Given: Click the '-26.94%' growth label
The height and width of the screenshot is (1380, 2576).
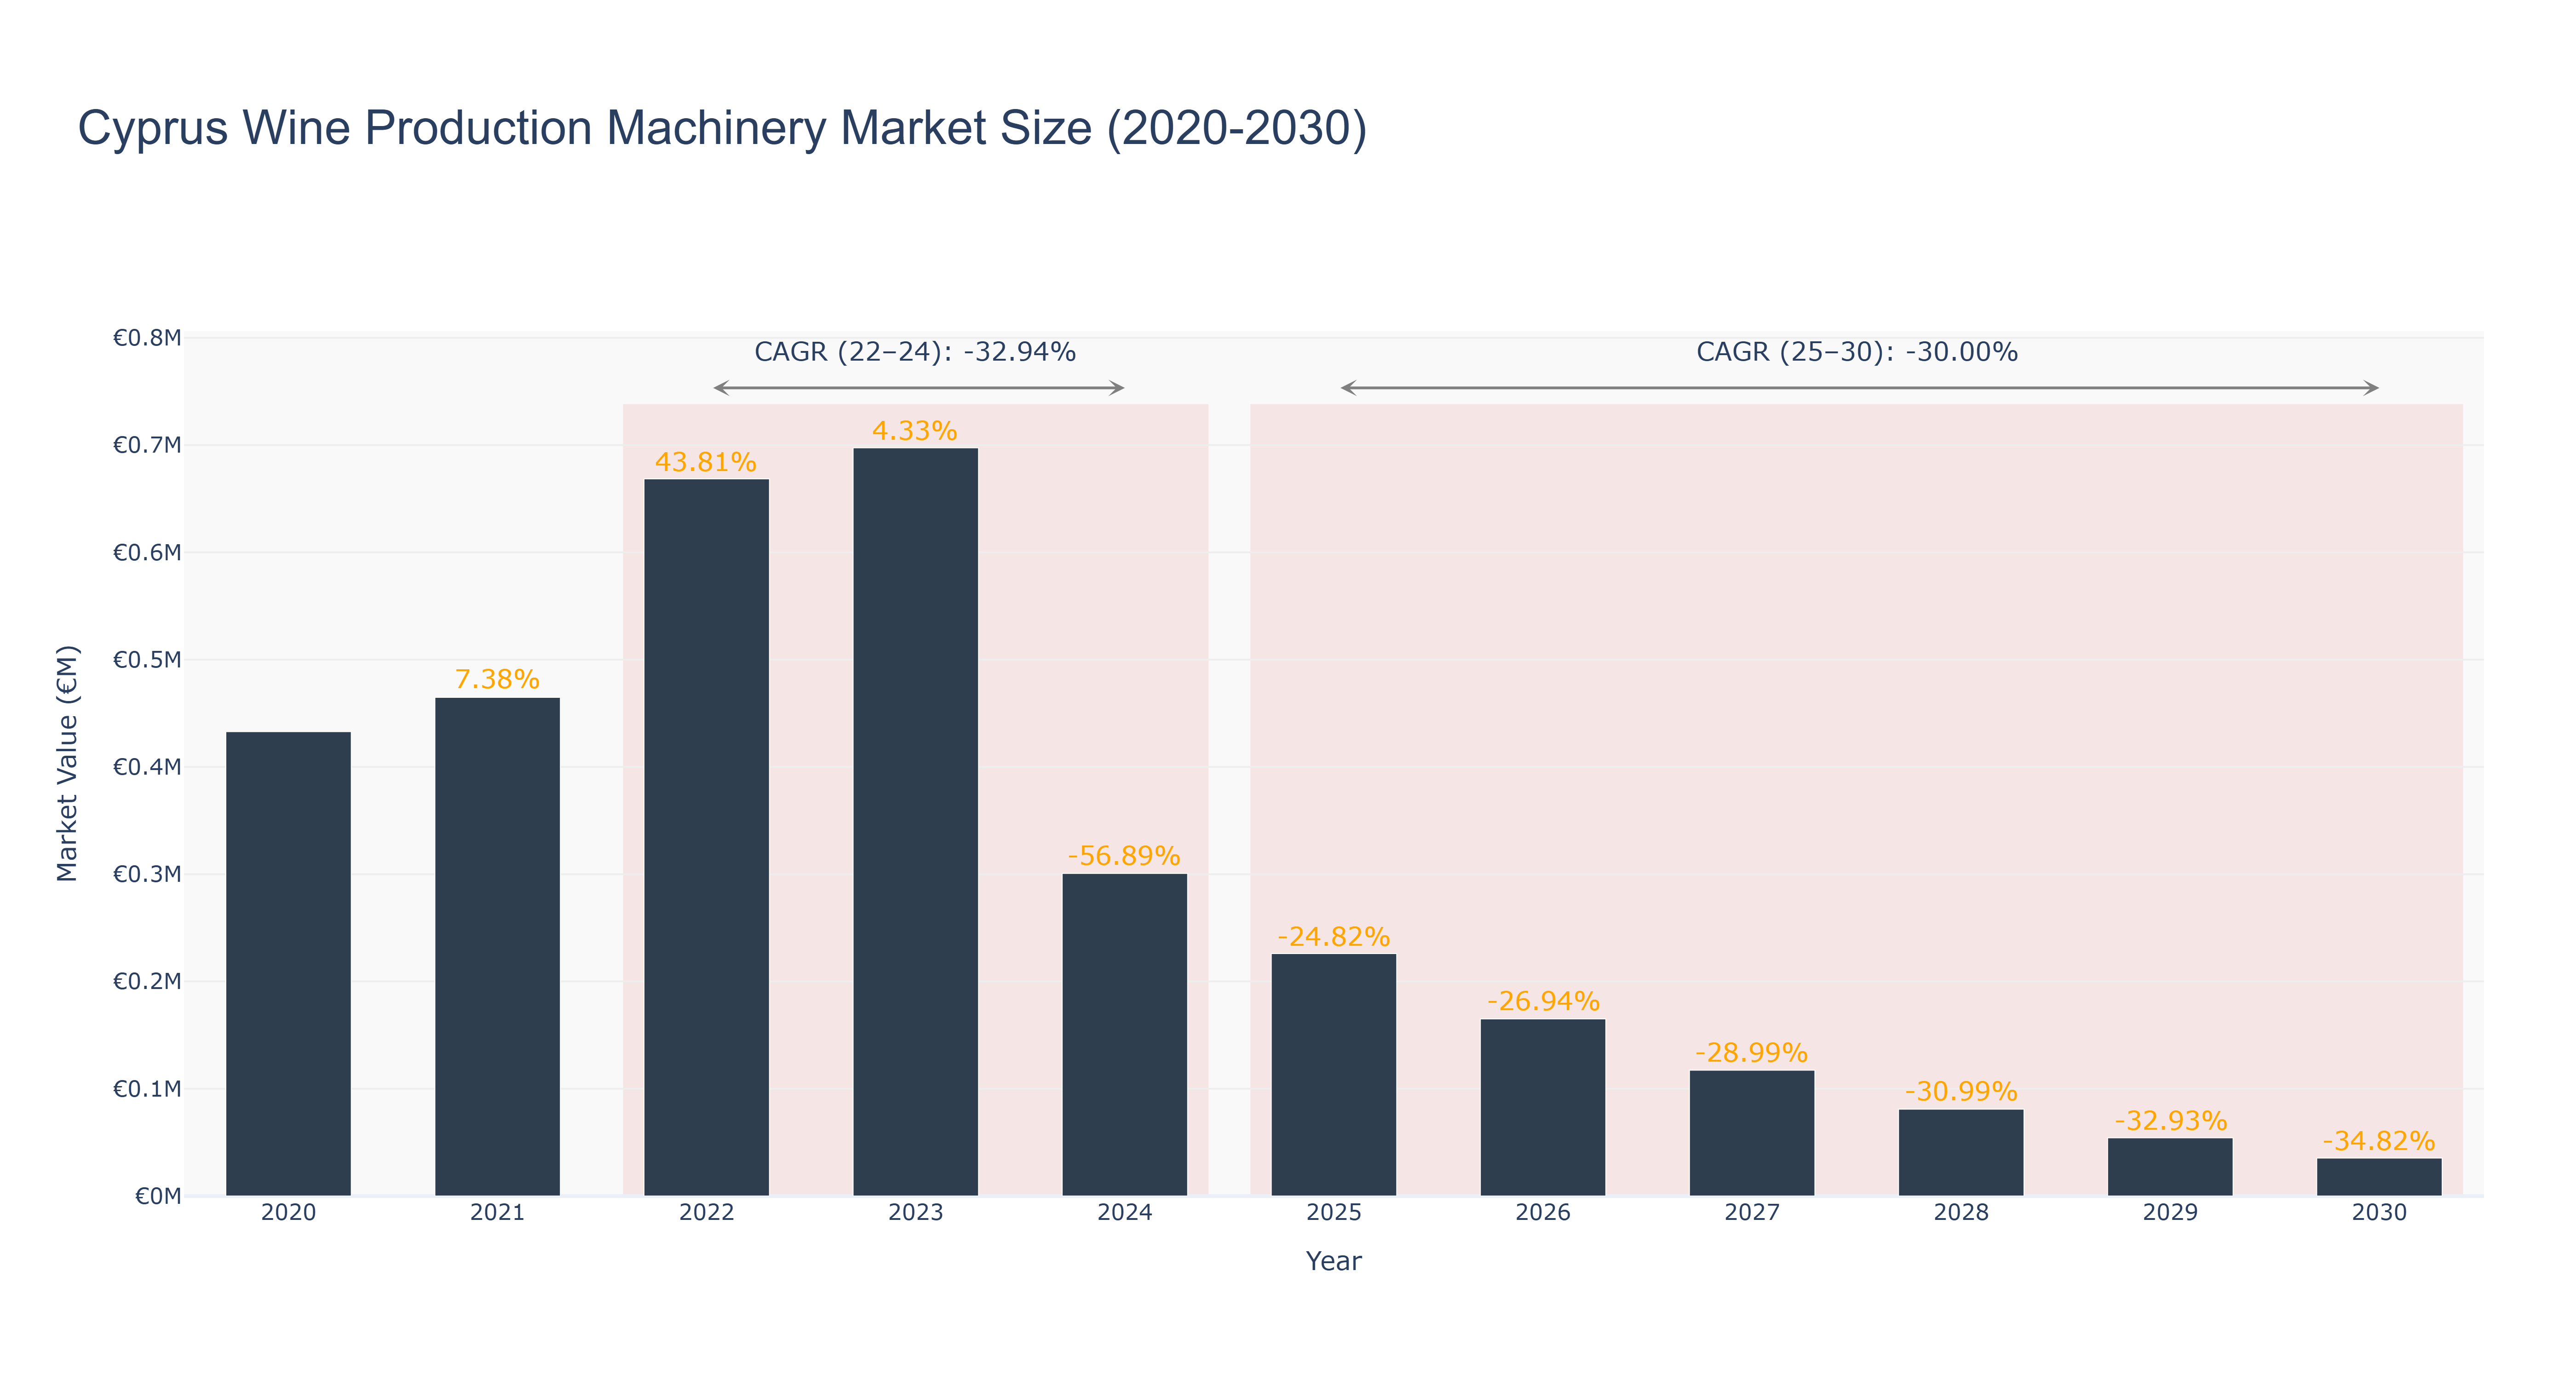Looking at the screenshot, I should click(1543, 1001).
